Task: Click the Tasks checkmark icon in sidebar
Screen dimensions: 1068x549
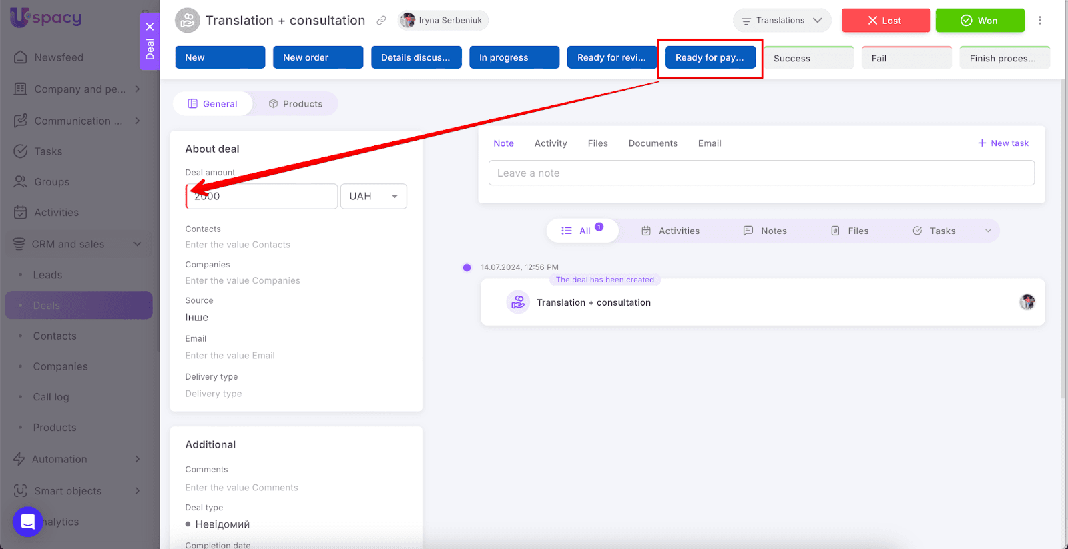Action: [21, 151]
